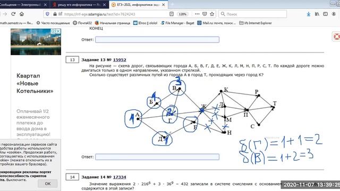The width and height of the screenshot is (340, 191).
Task: Open the Firefox account icon
Action: [334, 14]
